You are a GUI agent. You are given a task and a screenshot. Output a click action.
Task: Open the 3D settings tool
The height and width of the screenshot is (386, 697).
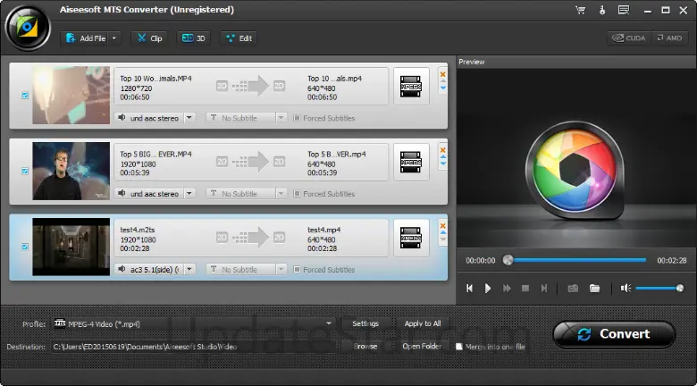pyautogui.click(x=193, y=38)
